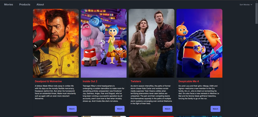
Task: Open the About page link
Action: point(40,5)
